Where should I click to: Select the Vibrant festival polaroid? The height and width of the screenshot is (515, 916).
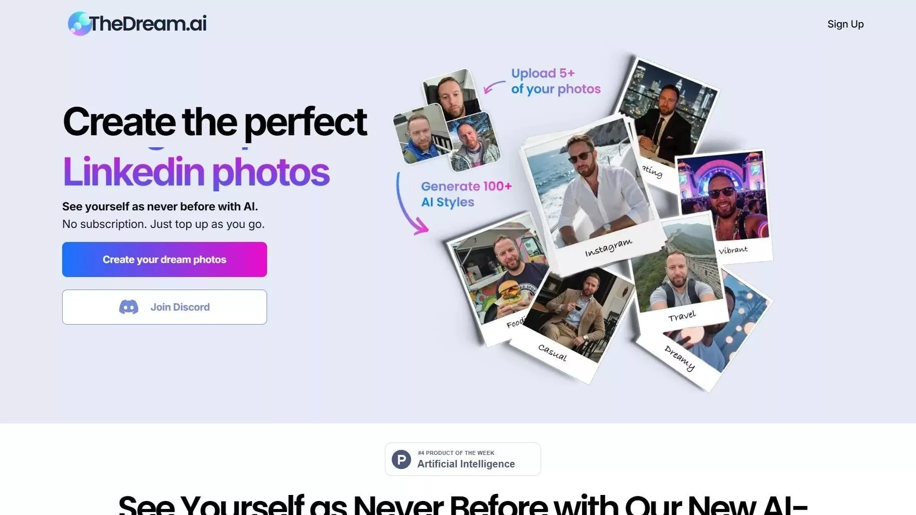(724, 205)
